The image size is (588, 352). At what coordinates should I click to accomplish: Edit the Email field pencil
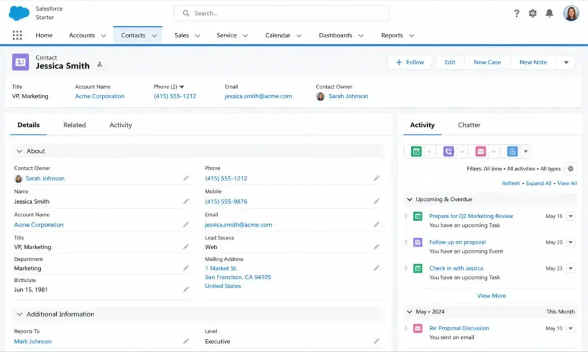377,225
